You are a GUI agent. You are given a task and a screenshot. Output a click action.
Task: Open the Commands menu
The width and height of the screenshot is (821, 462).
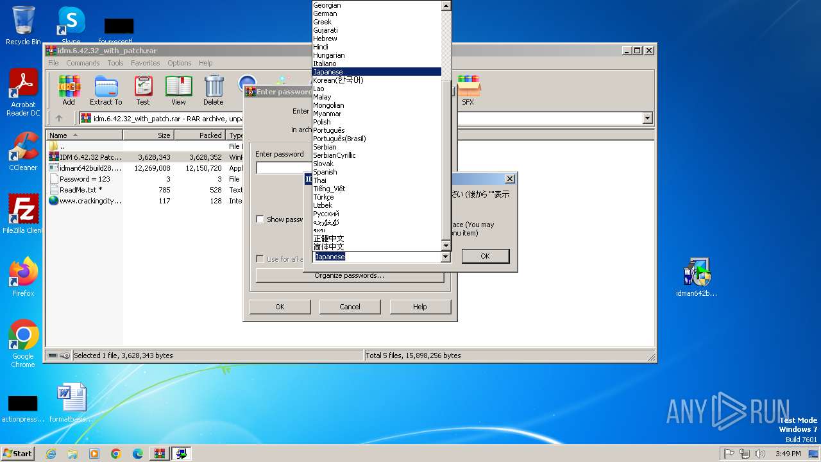pos(83,63)
